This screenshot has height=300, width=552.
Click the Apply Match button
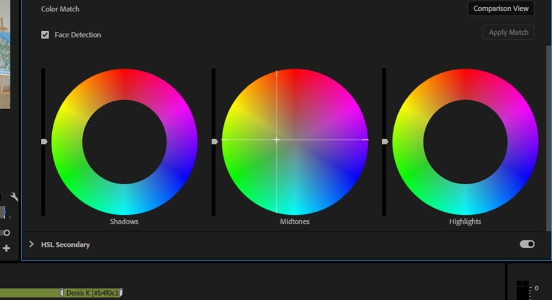508,32
